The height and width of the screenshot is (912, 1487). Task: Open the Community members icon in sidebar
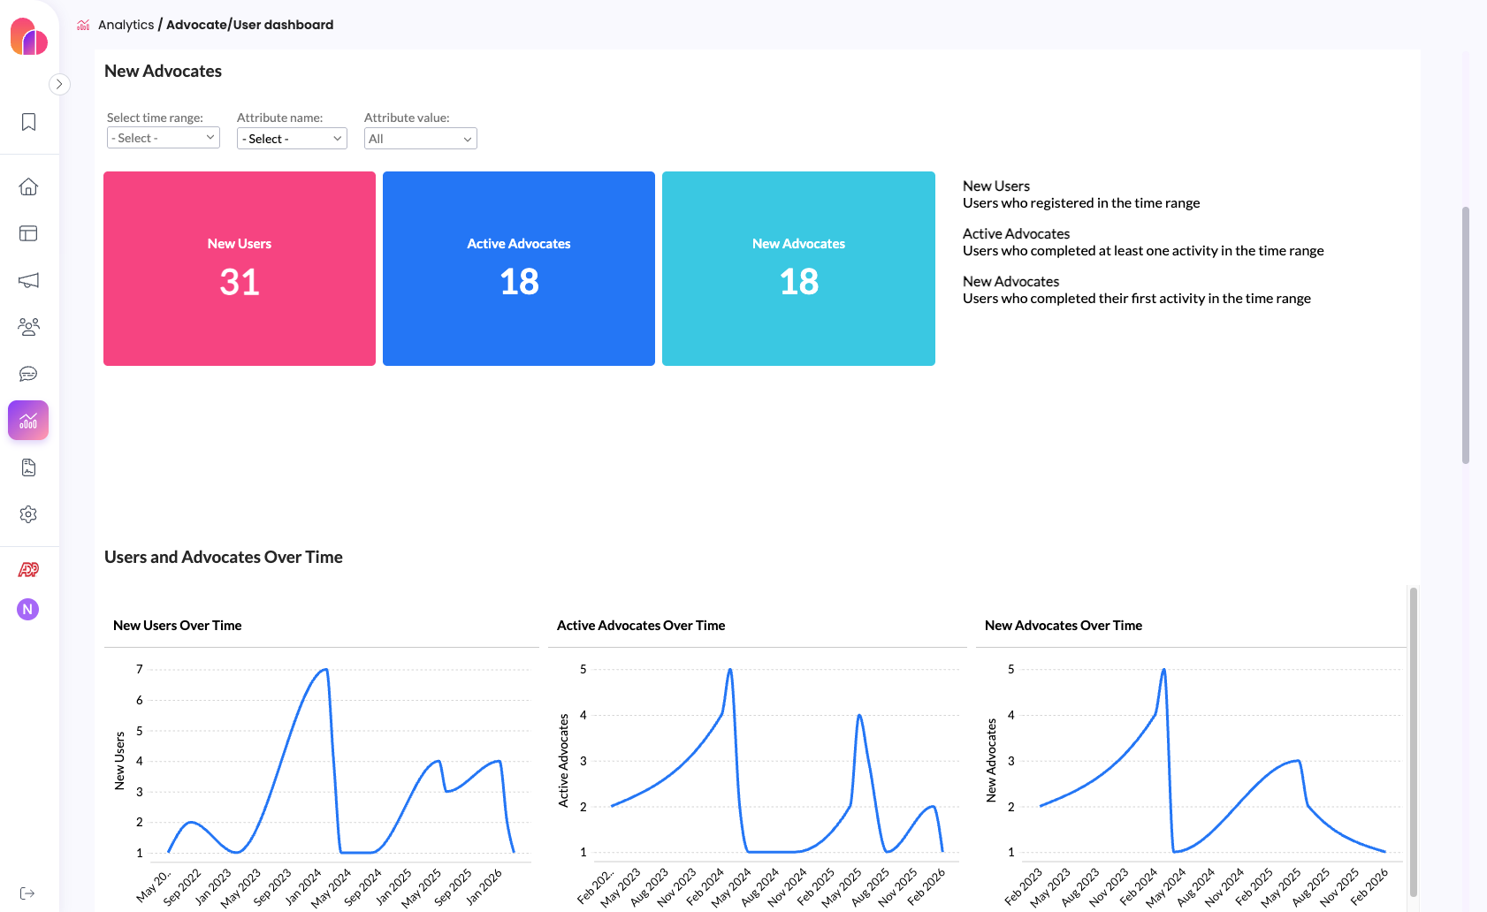click(28, 326)
